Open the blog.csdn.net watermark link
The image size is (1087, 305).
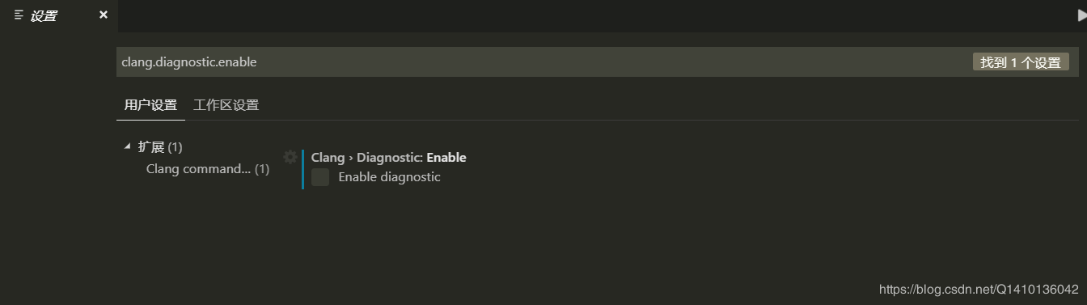click(979, 290)
